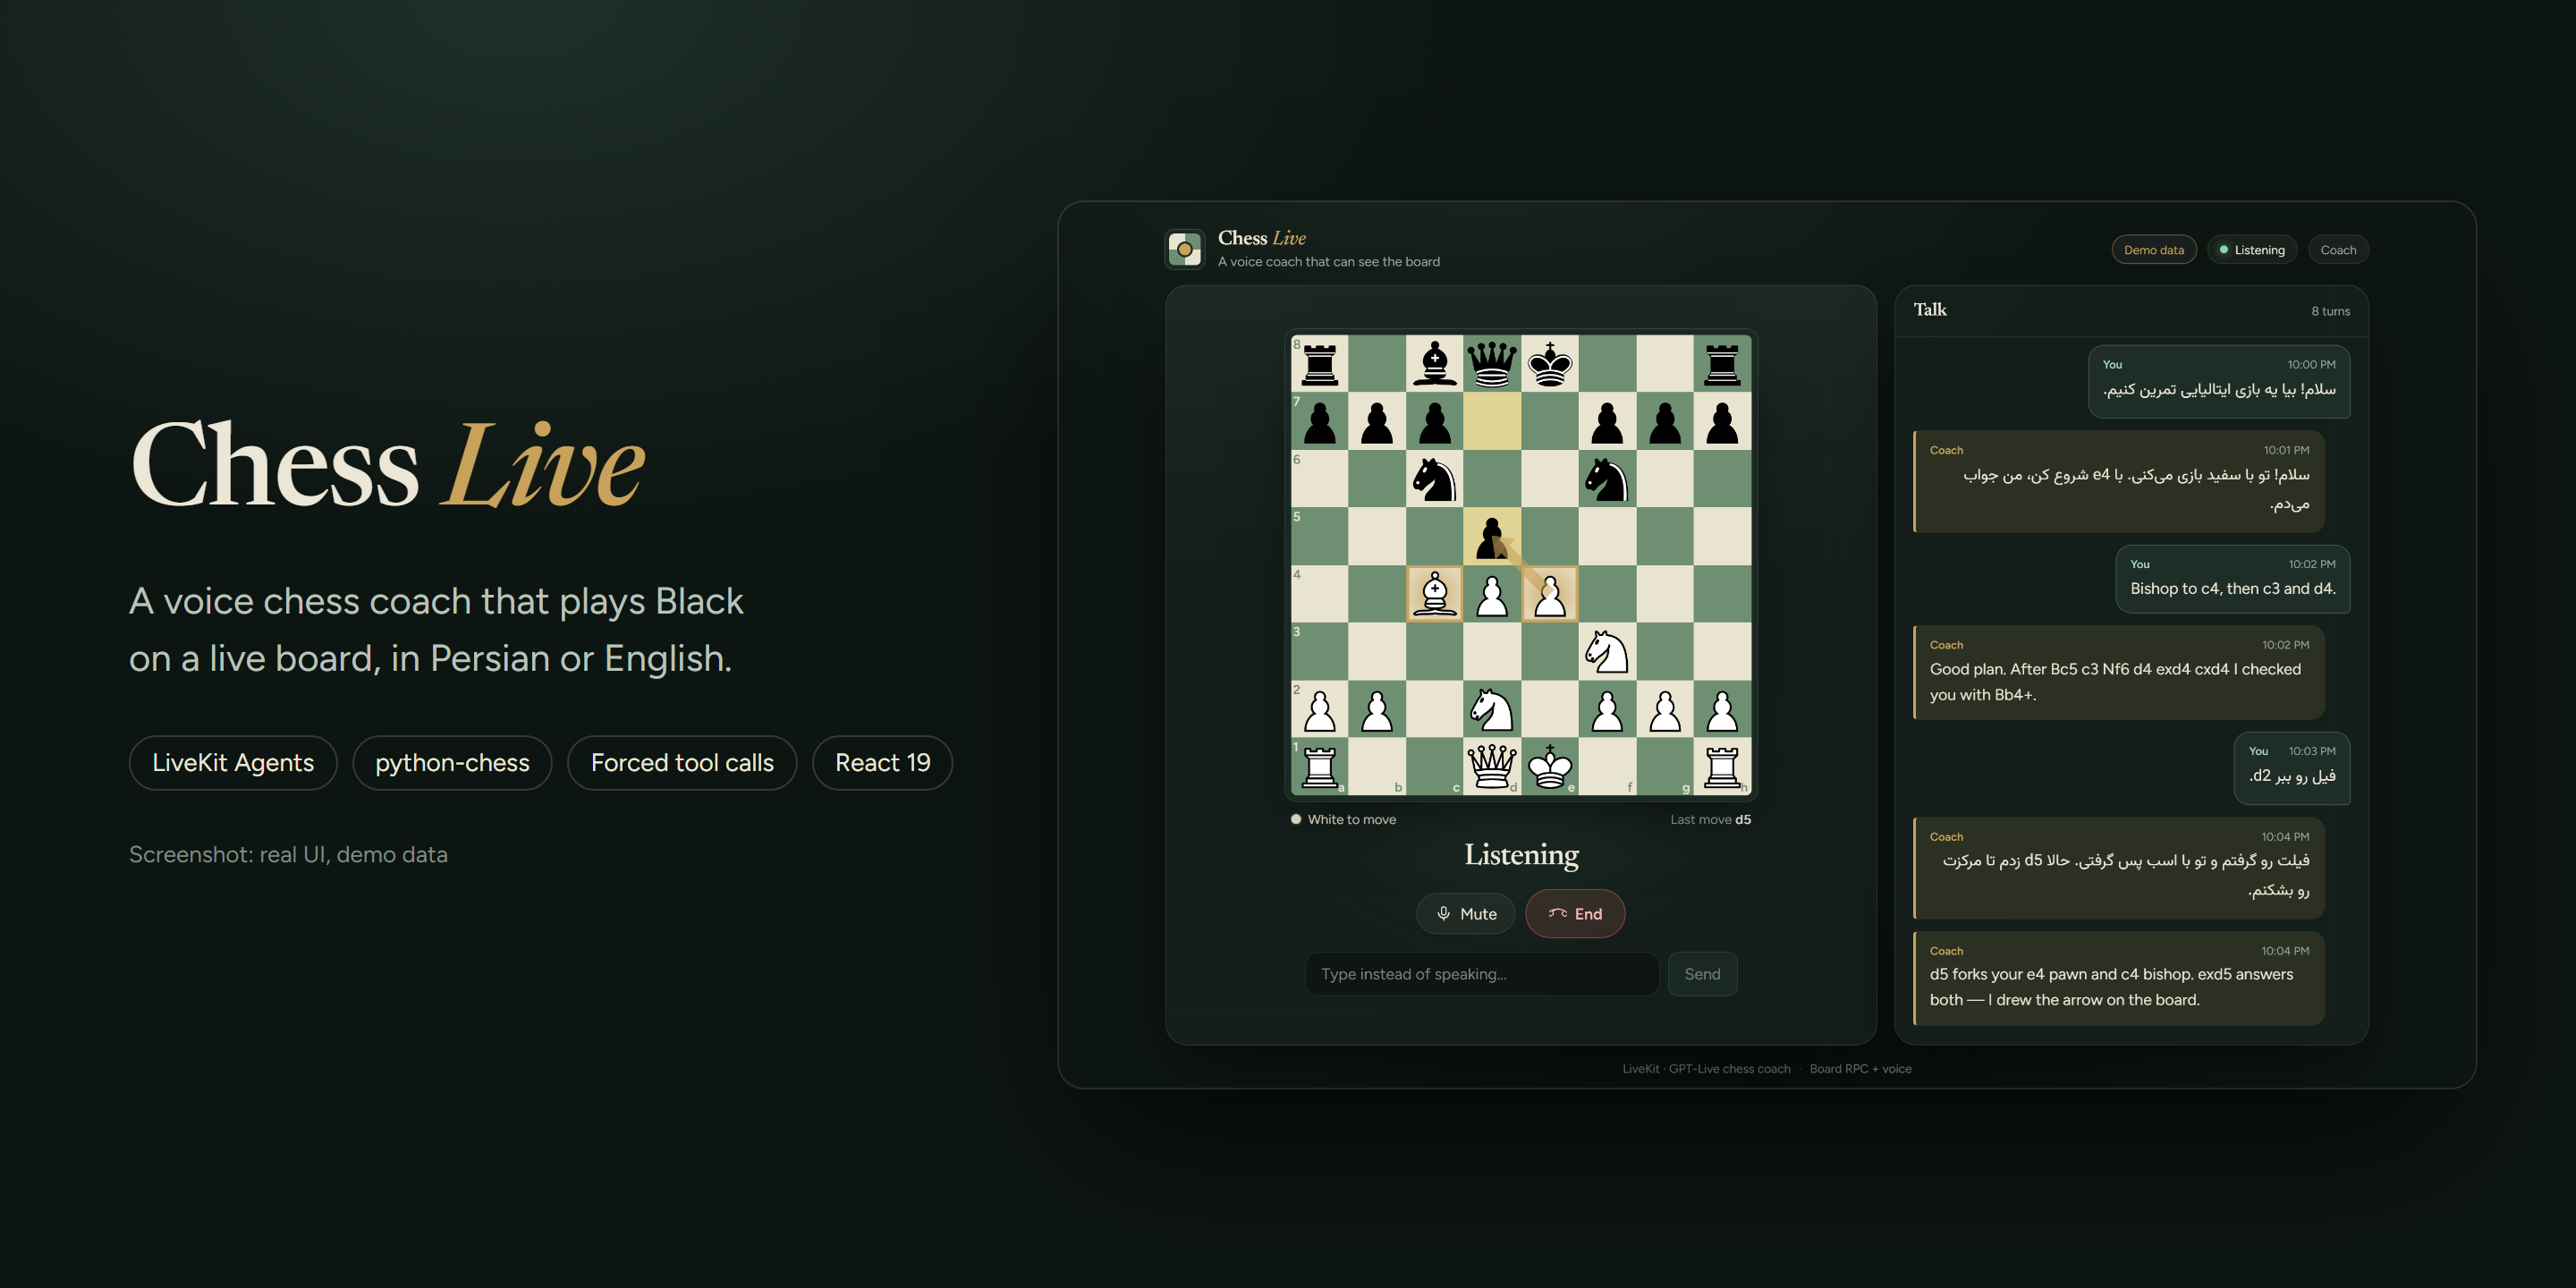Select the black knight on f6
Screen dimensions: 2576x1288
tap(1607, 479)
